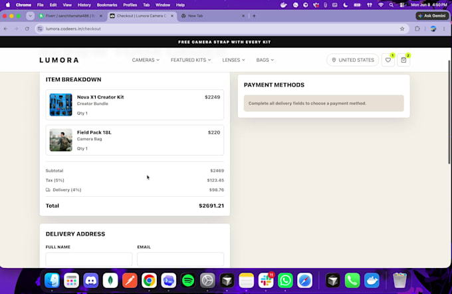Open the tab search dropdown arrow
This screenshot has height=294, width=452.
coord(31,16)
